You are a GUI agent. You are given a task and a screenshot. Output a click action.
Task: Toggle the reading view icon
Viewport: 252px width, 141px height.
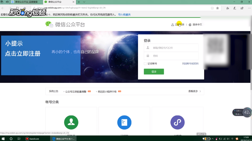[x=212, y=8]
